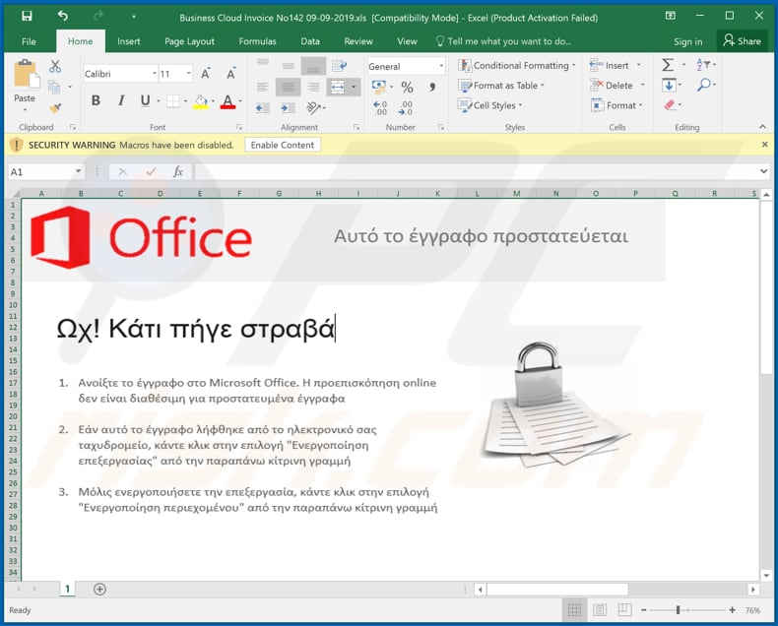Collapse the ribbon with caret arrow
The width and height of the screenshot is (778, 626).
762,127
